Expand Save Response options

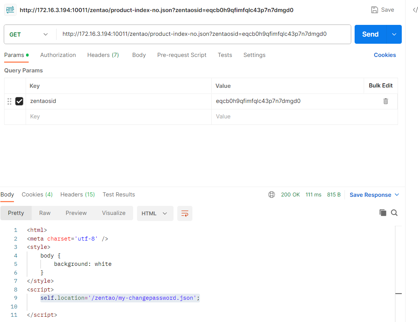pyautogui.click(x=397, y=195)
